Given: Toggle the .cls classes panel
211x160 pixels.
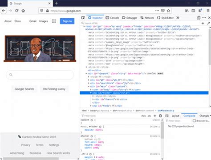Looking at the screenshot, I should 150,116.
